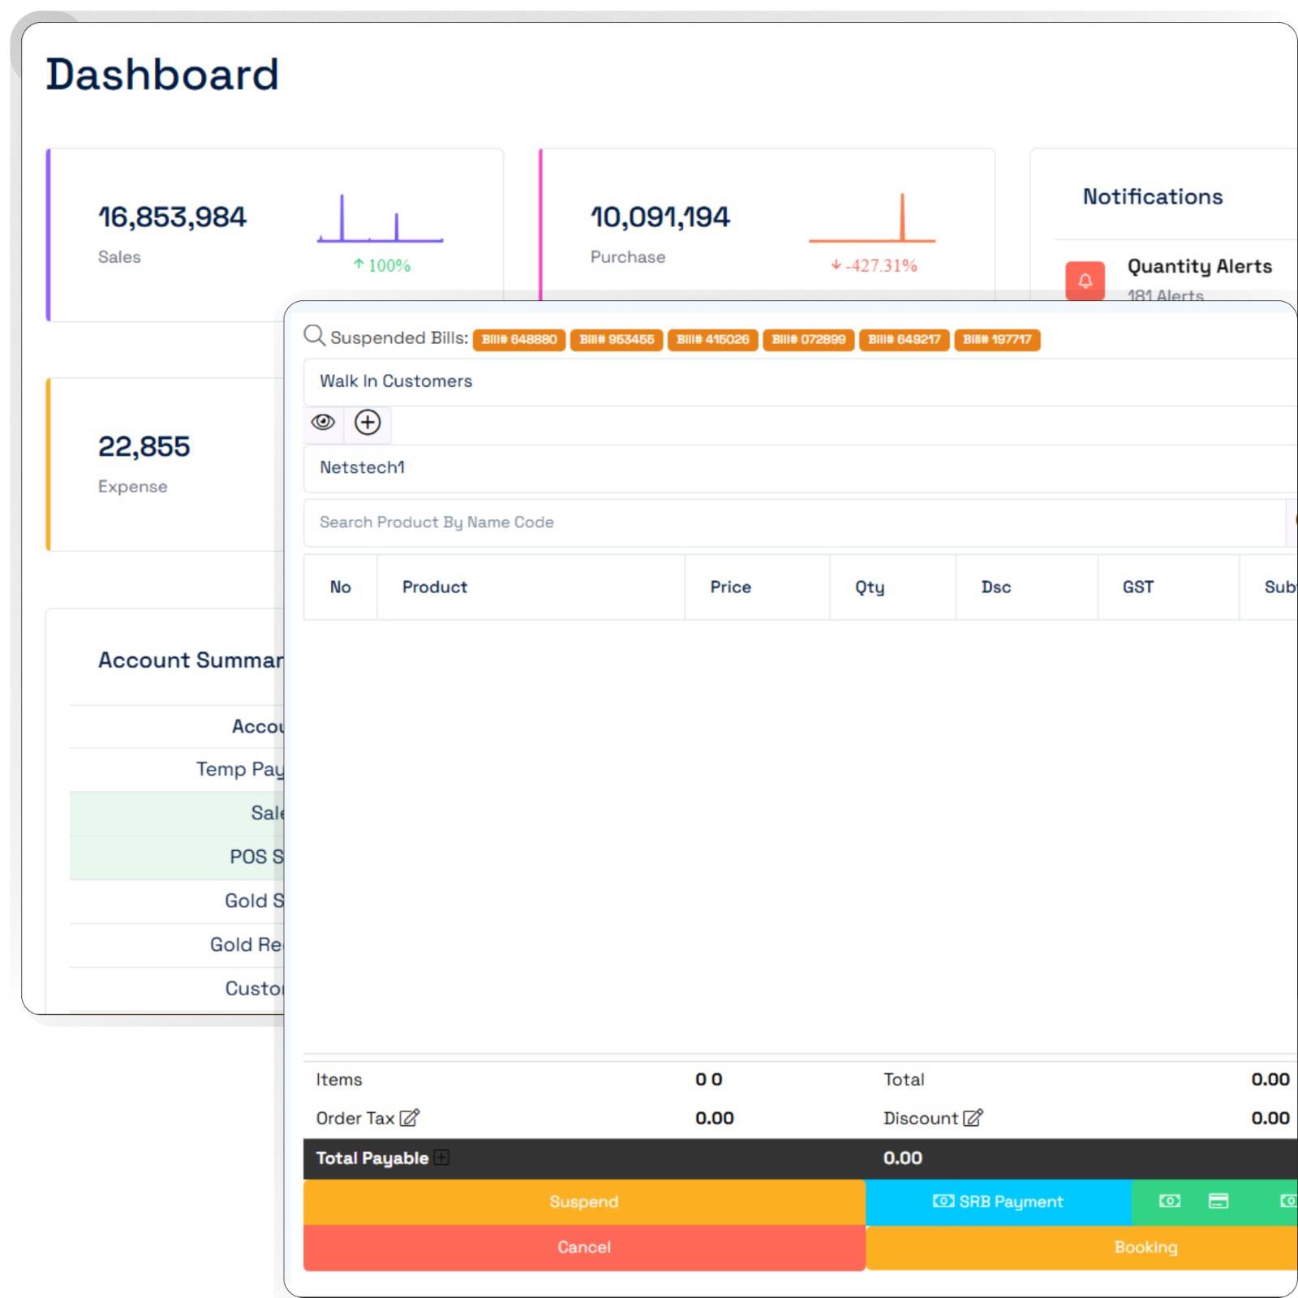
Task: Open the Order Tax edit icon
Action: [x=410, y=1118]
